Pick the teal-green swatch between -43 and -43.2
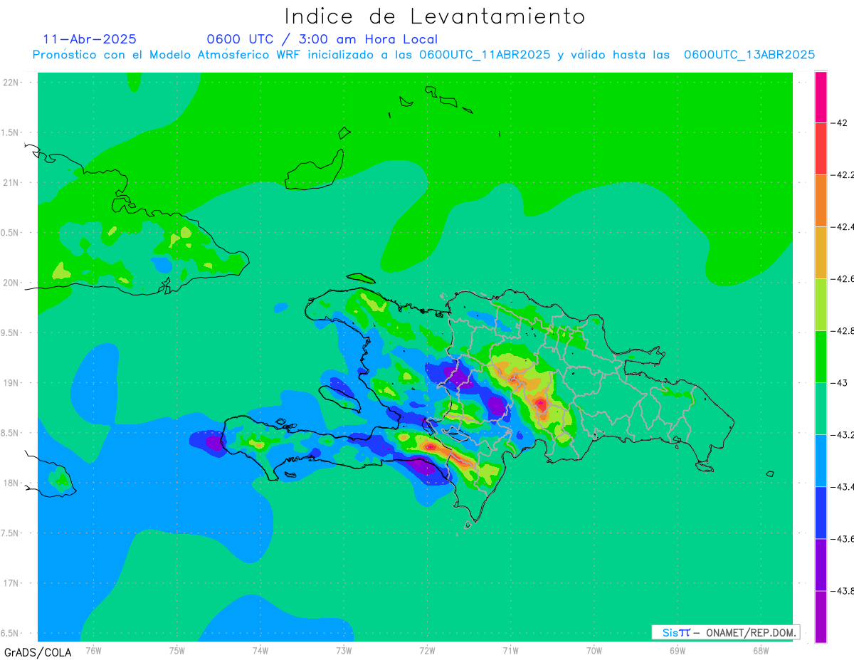The image size is (854, 660). [x=821, y=409]
